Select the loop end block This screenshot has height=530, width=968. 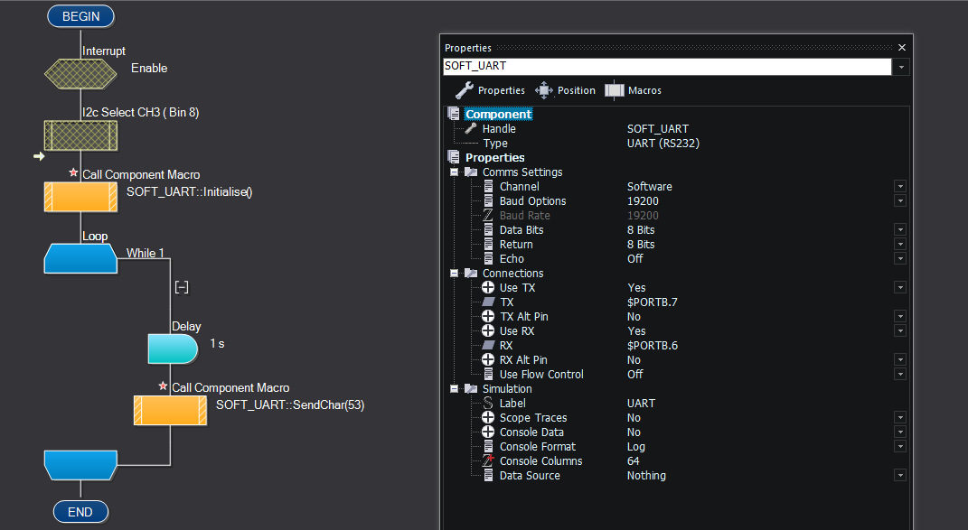(x=80, y=465)
